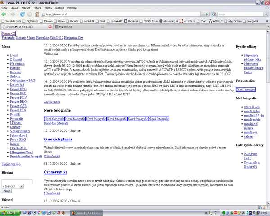This screenshot has width=270, height=216.
Task: Open the 'Čechoviny 31' article heading
Action: pos(55,172)
